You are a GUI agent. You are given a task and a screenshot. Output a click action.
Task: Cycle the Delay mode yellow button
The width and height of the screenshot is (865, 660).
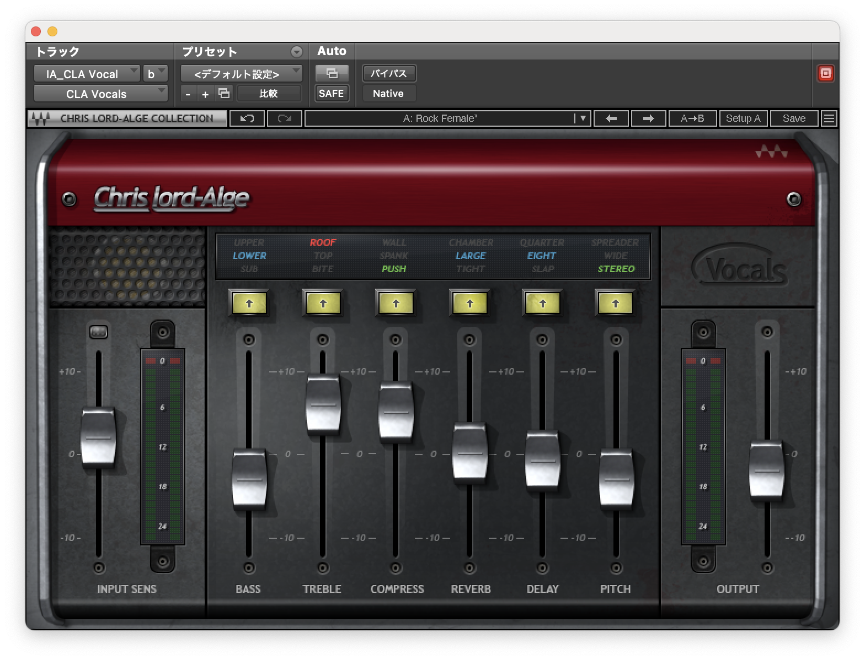pos(543,303)
